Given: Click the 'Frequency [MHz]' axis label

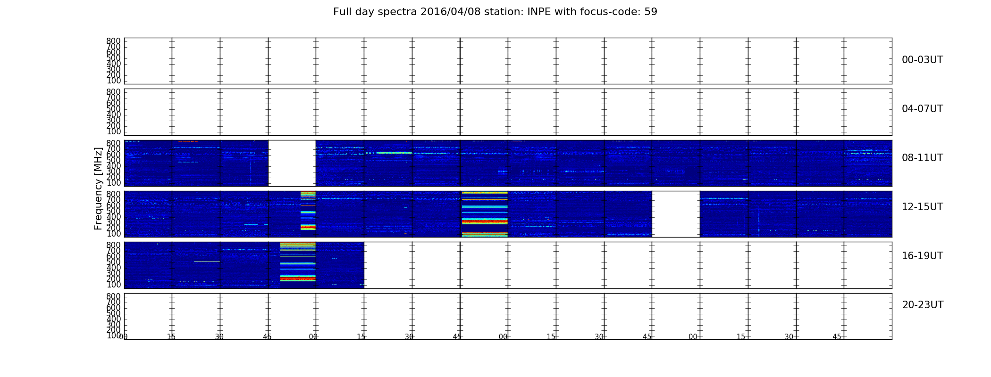Looking at the screenshot, I should point(98,188).
